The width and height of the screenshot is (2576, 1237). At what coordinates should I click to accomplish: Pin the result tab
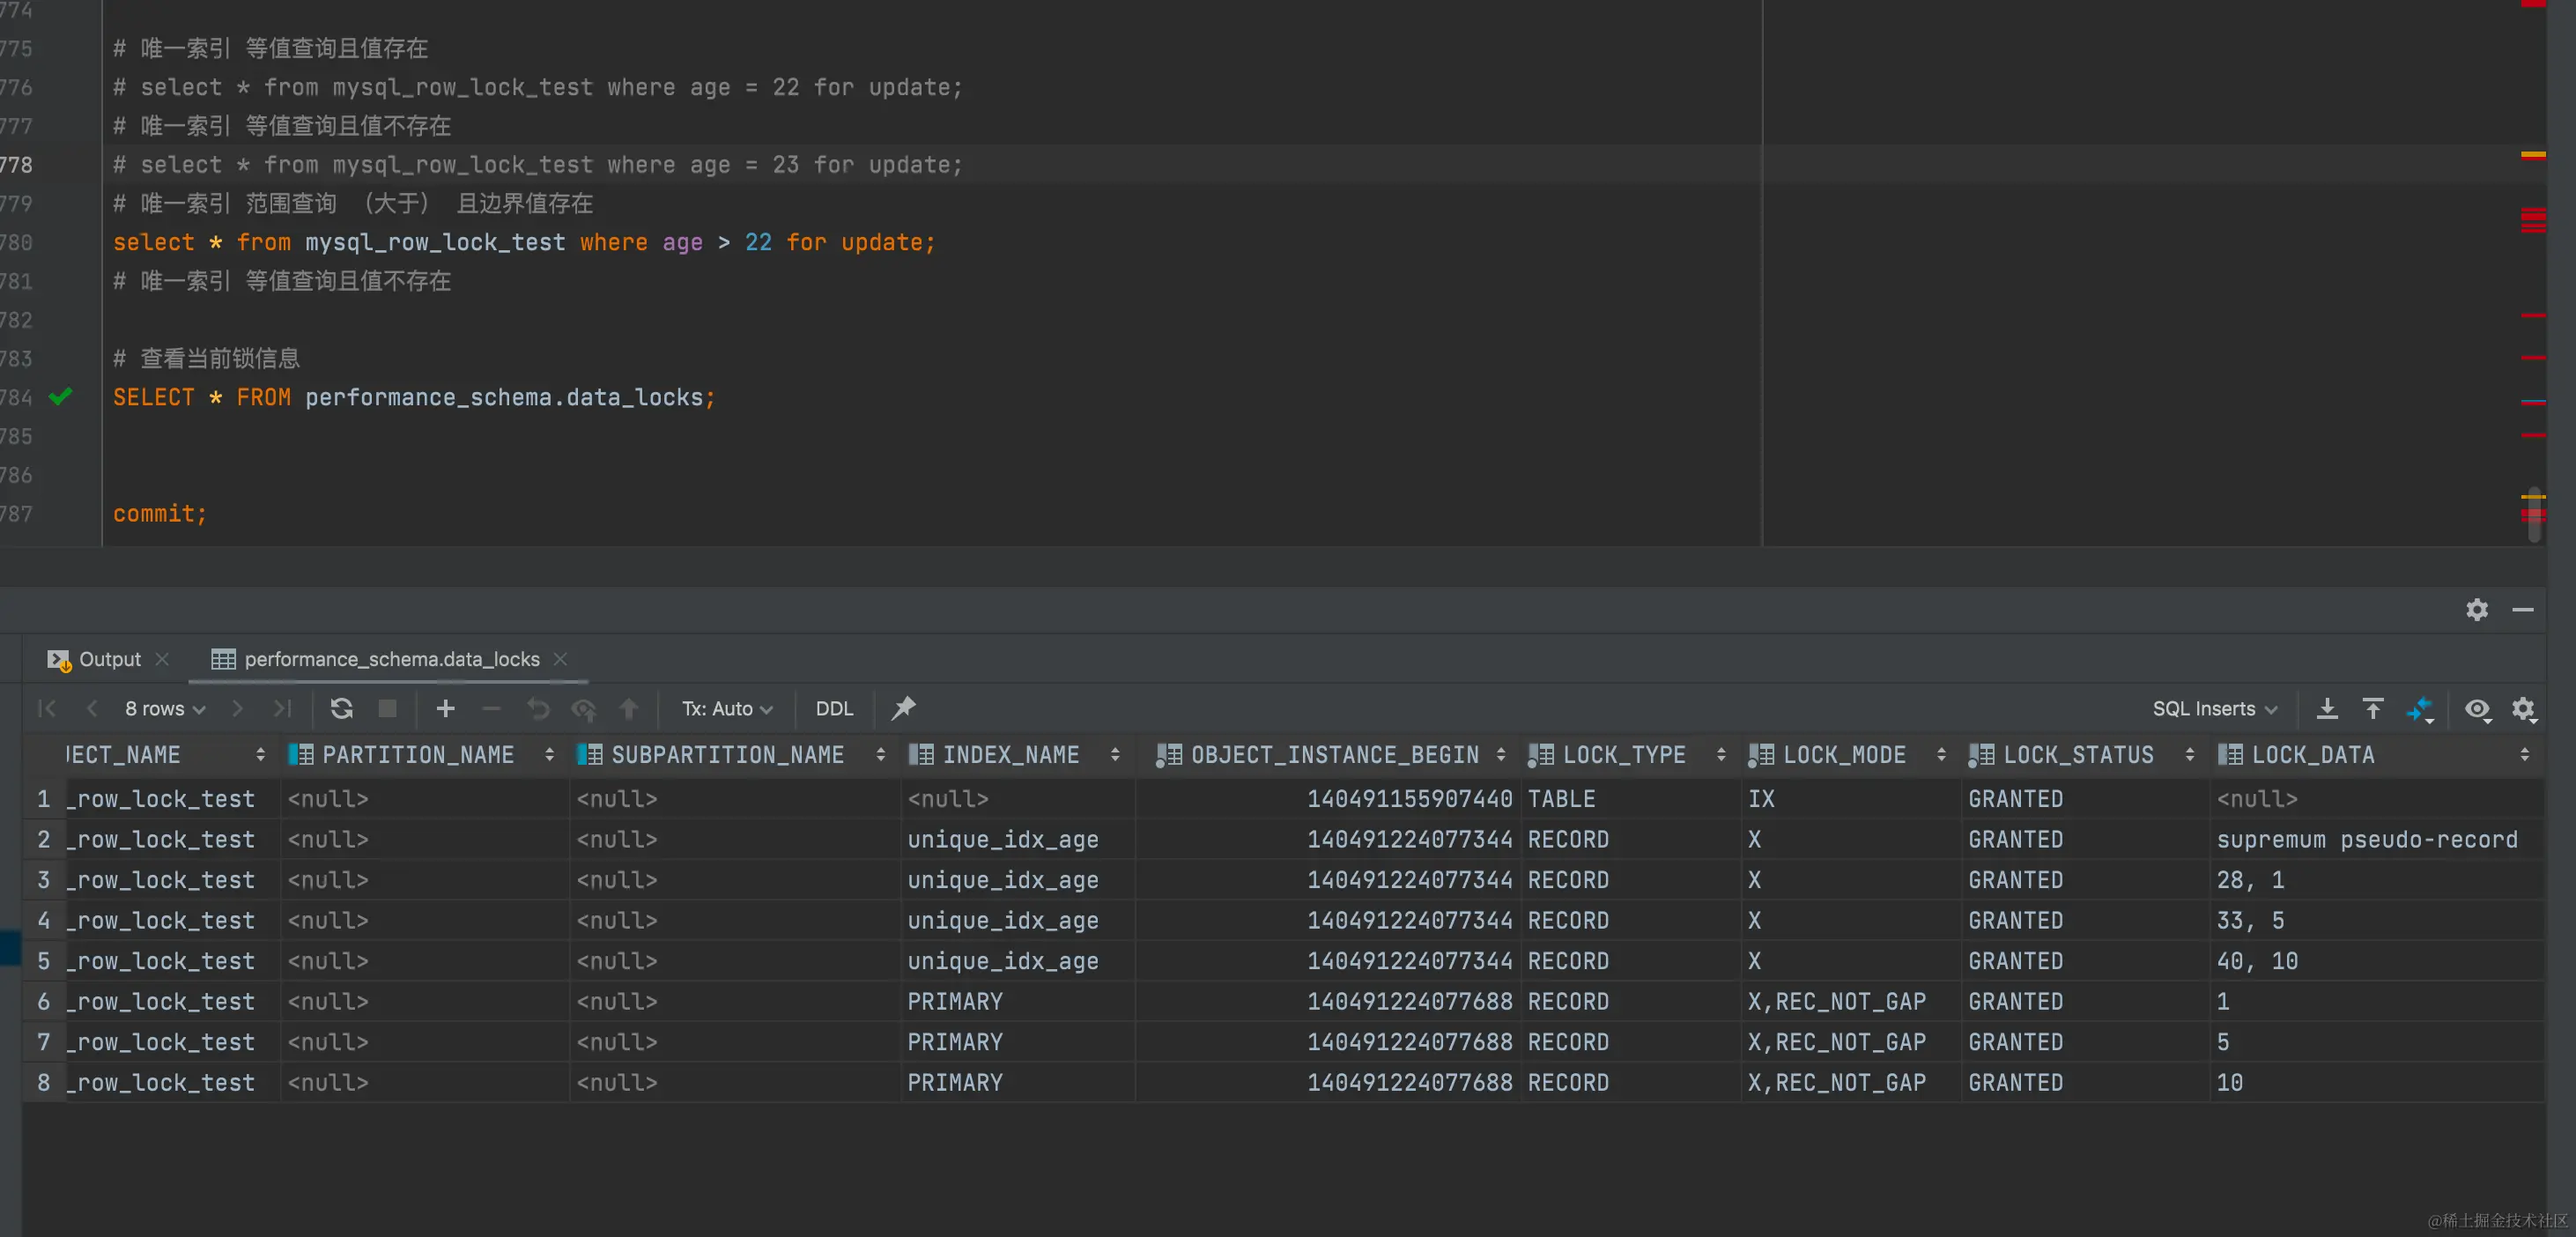click(903, 708)
